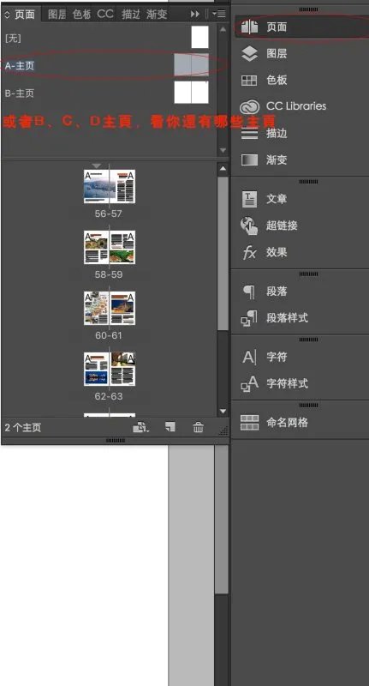Switch to the 图层 tab
Viewport: 369px width, 686px height.
point(57,14)
